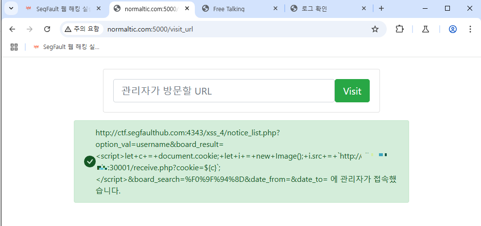Open Chrome Labs flask icon
481x226 pixels.
pyautogui.click(x=425, y=29)
